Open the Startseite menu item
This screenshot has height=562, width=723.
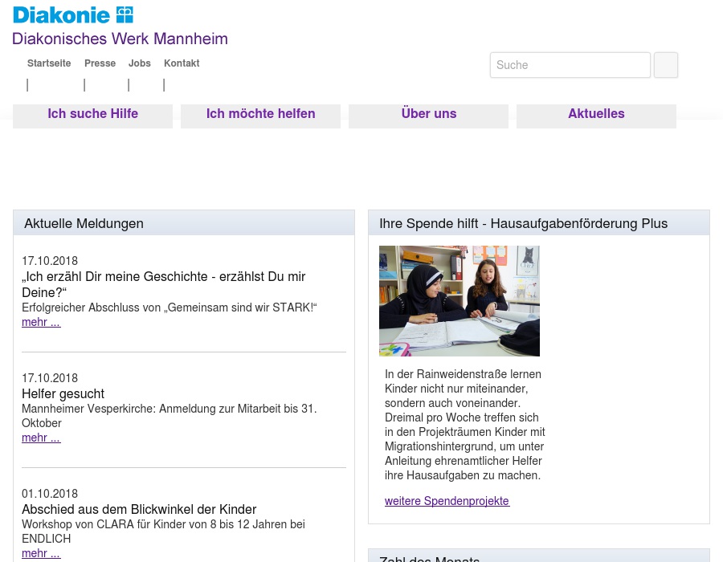tap(49, 63)
